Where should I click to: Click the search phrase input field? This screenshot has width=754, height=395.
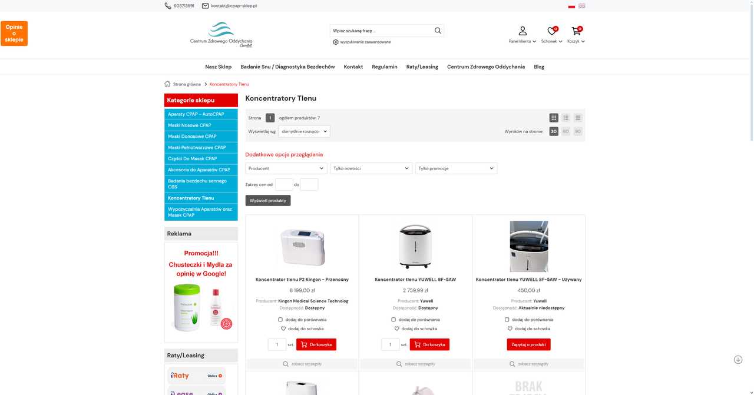tap(382, 31)
